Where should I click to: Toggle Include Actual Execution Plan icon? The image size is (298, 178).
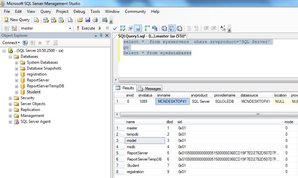click(147, 28)
